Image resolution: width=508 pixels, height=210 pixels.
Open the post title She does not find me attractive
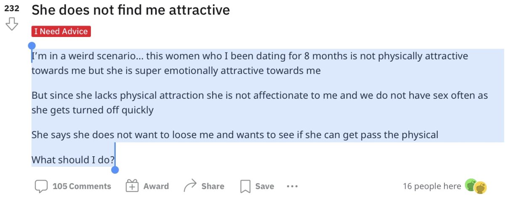pyautogui.click(x=131, y=10)
